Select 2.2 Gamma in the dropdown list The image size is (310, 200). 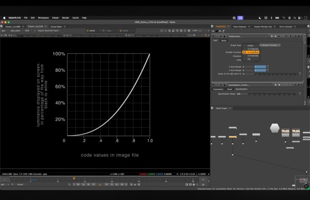tap(251, 49)
